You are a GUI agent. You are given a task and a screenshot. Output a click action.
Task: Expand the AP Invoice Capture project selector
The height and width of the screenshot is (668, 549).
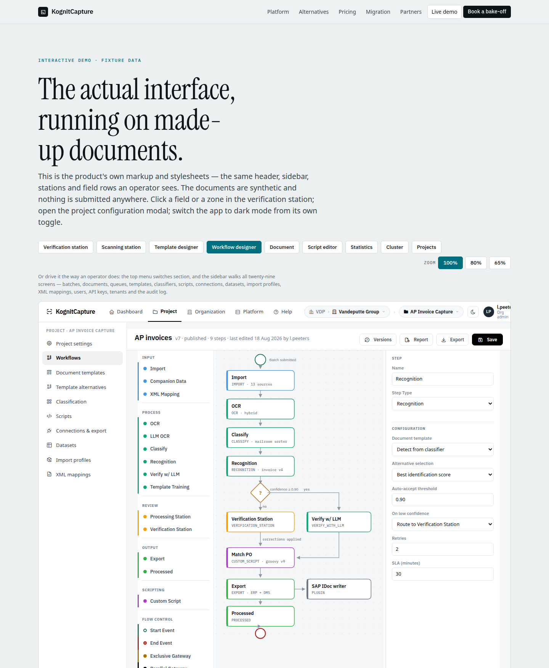tap(431, 312)
